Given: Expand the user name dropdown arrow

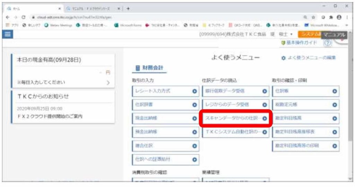Looking at the screenshot, I should [x=292, y=34].
